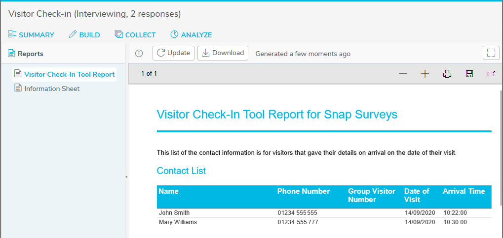The height and width of the screenshot is (238, 503).
Task: Zoom out with the minus icon
Action: 403,74
